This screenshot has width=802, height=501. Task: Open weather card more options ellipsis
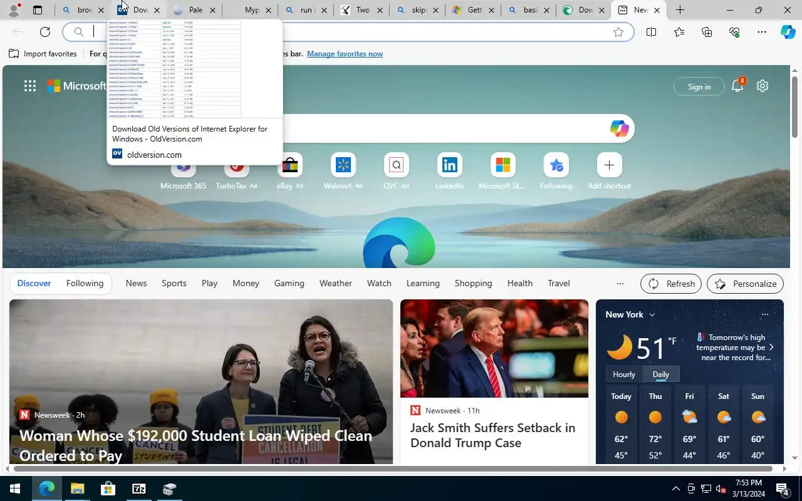tap(764, 314)
